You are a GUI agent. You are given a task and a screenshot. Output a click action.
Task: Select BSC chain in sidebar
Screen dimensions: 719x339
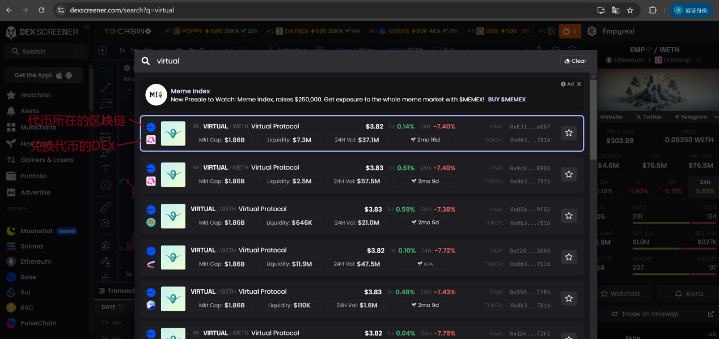[27, 308]
